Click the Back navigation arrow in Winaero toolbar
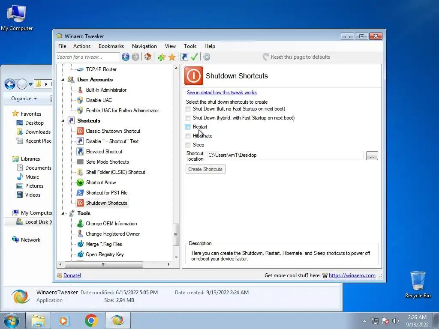The width and height of the screenshot is (439, 329). (126, 57)
